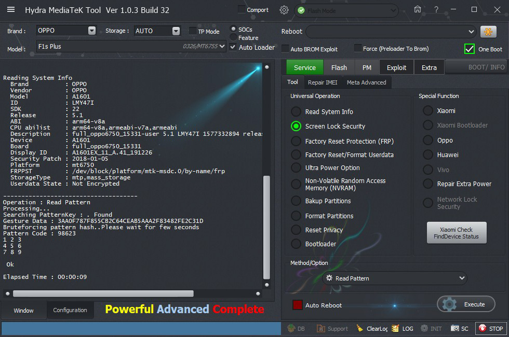Open the PM tab
509x337 pixels.
tap(367, 67)
